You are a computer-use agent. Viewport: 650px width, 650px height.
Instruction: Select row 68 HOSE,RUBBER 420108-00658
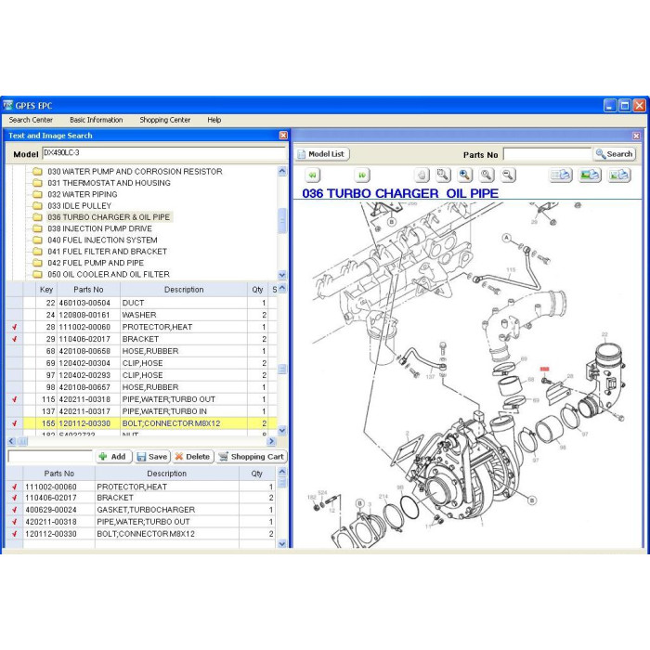(x=141, y=351)
